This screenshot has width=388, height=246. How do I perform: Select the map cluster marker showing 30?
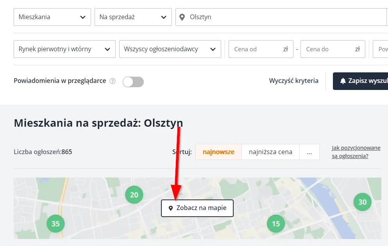coord(362,202)
